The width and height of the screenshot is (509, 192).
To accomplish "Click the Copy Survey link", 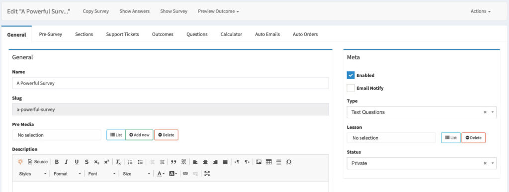I will click(96, 11).
